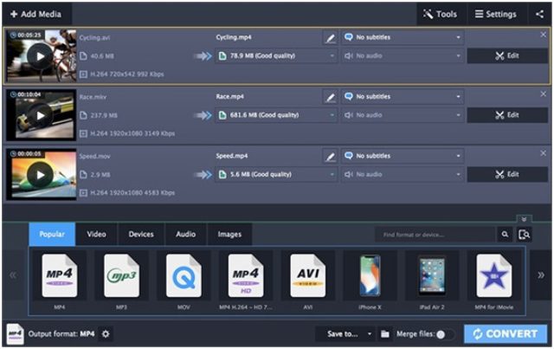Open the 681.6 MB quality dropdown
The height and width of the screenshot is (349, 554).
276,115
